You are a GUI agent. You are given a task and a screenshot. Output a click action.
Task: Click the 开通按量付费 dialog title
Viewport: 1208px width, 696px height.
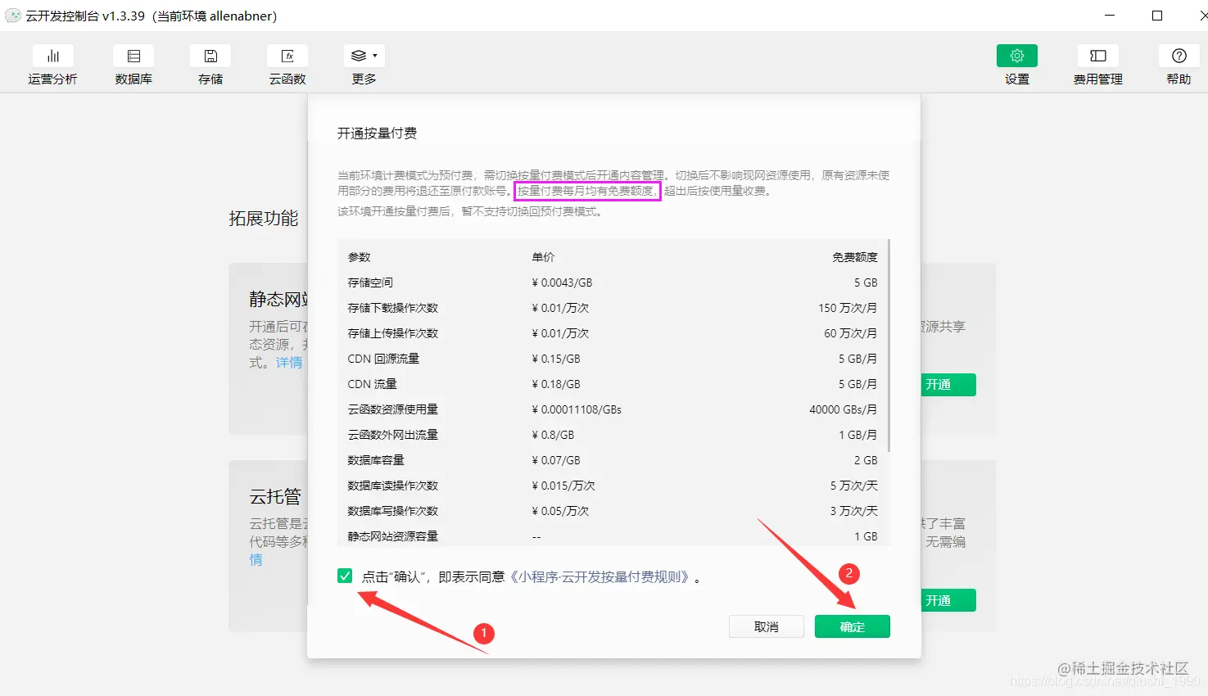[377, 133]
